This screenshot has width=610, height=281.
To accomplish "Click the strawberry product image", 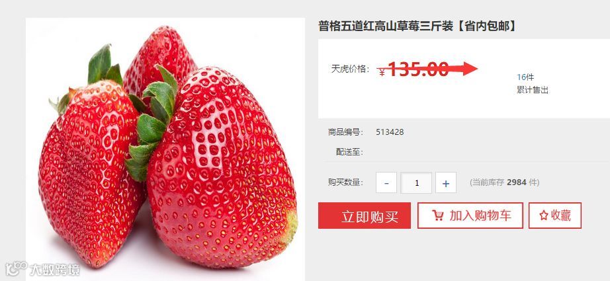I will point(165,149).
